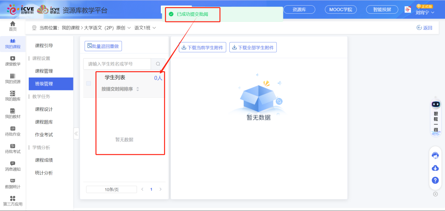The image size is (445, 211).
Task: Click 批量退回重做 button
Action: click(x=104, y=46)
